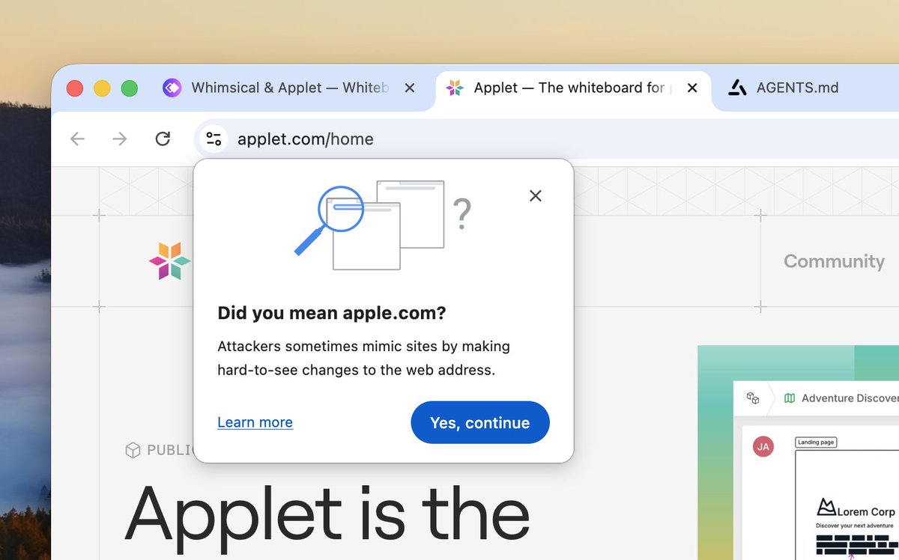Reload the page with refresh icon
This screenshot has height=560, width=899.
163,139
